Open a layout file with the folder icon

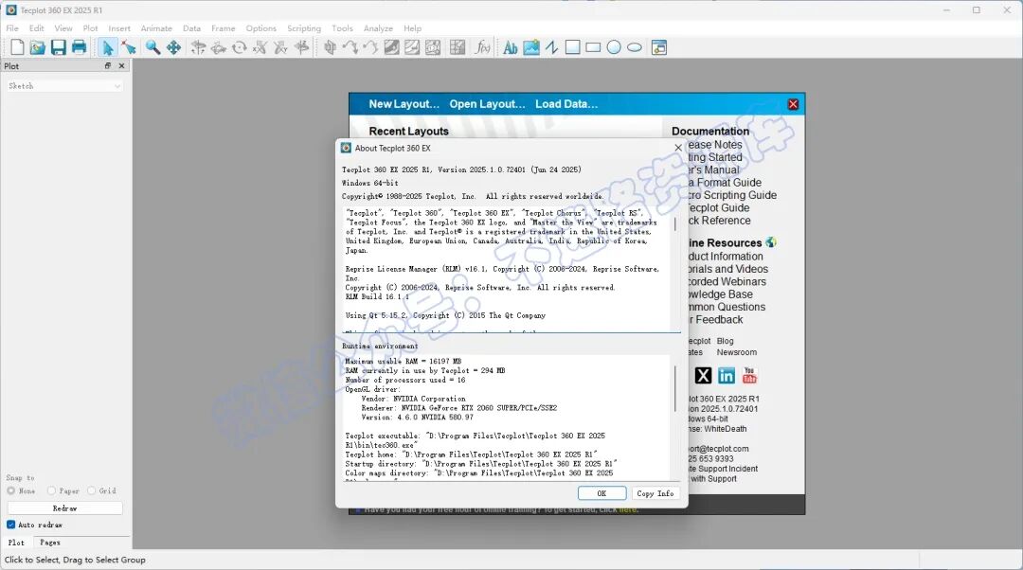(38, 47)
